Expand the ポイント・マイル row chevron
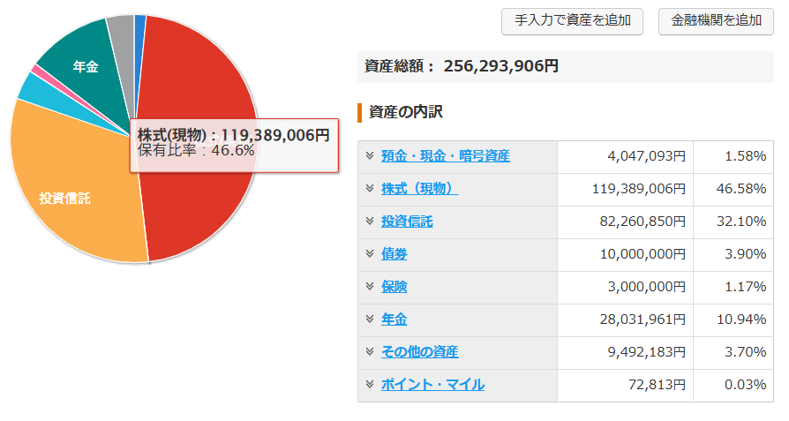 pos(370,385)
